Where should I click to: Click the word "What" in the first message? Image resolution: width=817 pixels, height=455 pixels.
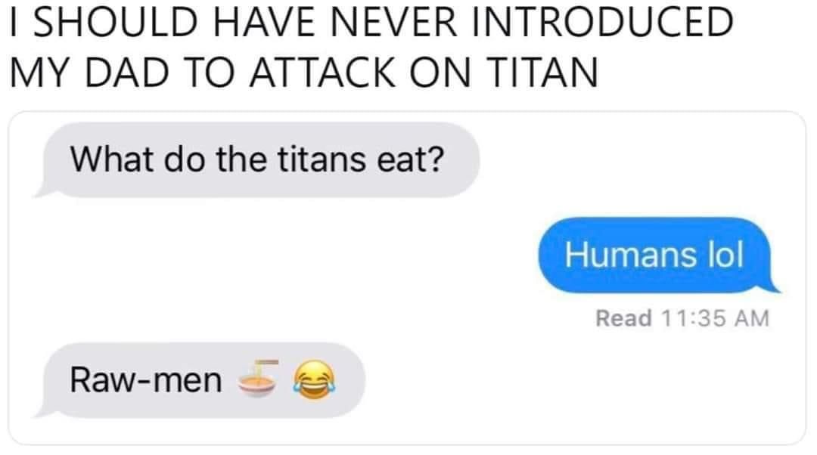(112, 159)
